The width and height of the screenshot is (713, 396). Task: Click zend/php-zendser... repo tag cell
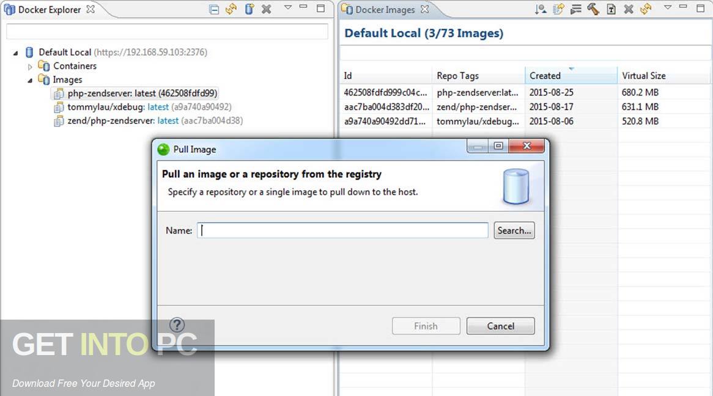[x=476, y=107]
